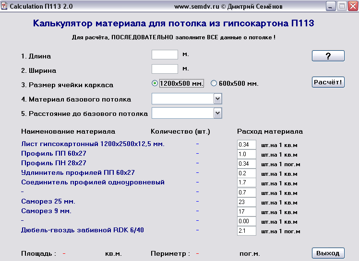Click the profile extender rate field 0.2
This screenshot has width=359, height=261.
pyautogui.click(x=247, y=173)
